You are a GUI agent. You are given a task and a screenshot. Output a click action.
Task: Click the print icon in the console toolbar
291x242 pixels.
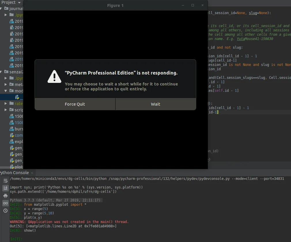(x=5, y=196)
